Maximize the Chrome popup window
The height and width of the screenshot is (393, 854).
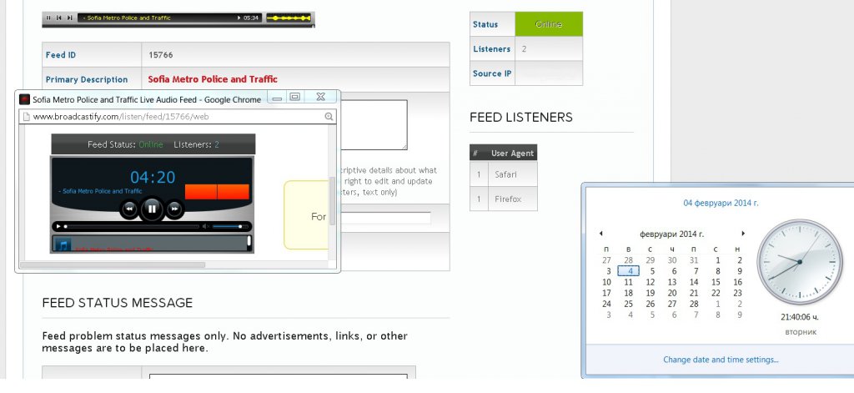pyautogui.click(x=294, y=97)
